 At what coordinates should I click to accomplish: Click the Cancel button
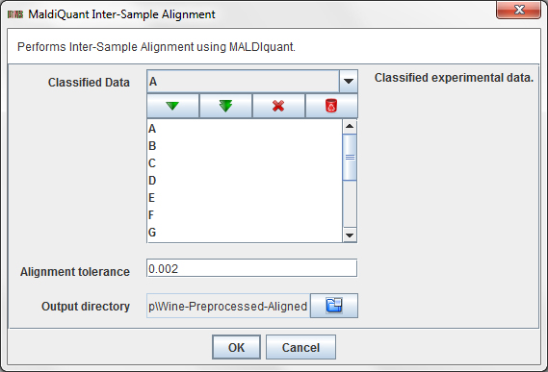click(300, 347)
